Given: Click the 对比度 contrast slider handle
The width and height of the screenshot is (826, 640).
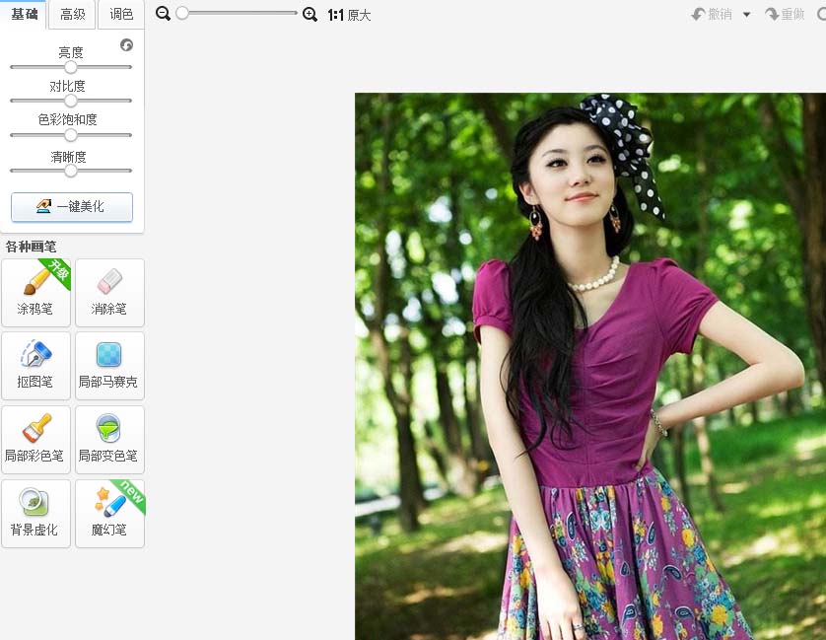Looking at the screenshot, I should 71,101.
